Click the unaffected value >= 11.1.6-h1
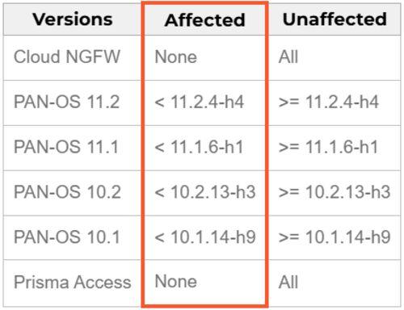The width and height of the screenshot is (404, 310). coord(329,147)
